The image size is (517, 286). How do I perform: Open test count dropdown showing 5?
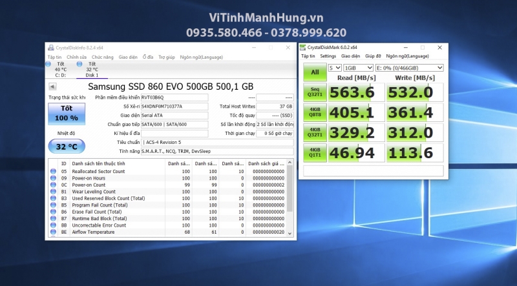[335, 68]
